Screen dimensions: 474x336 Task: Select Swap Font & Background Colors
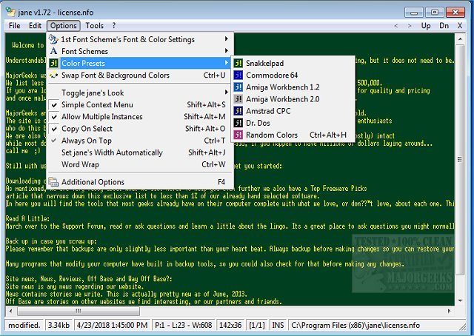coord(140,75)
